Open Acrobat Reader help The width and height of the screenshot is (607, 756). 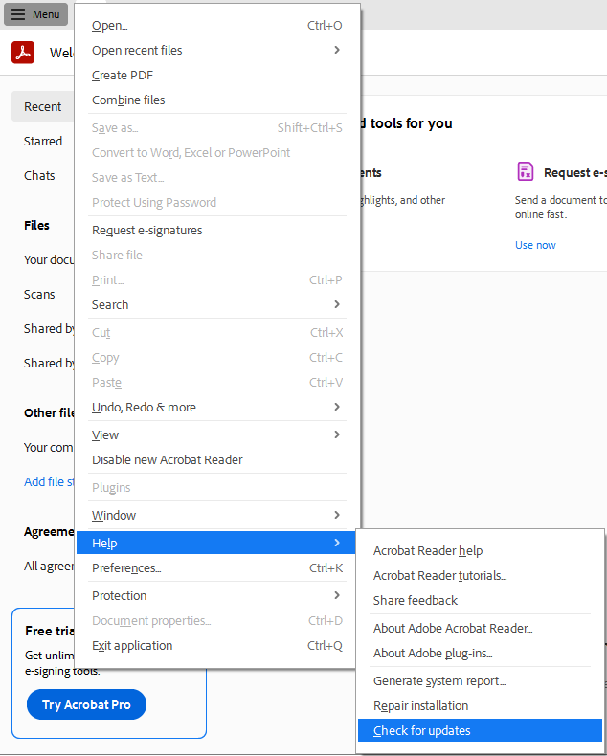(x=480, y=550)
